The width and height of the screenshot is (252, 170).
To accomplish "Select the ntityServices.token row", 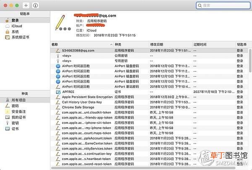I will [x=150, y=149].
